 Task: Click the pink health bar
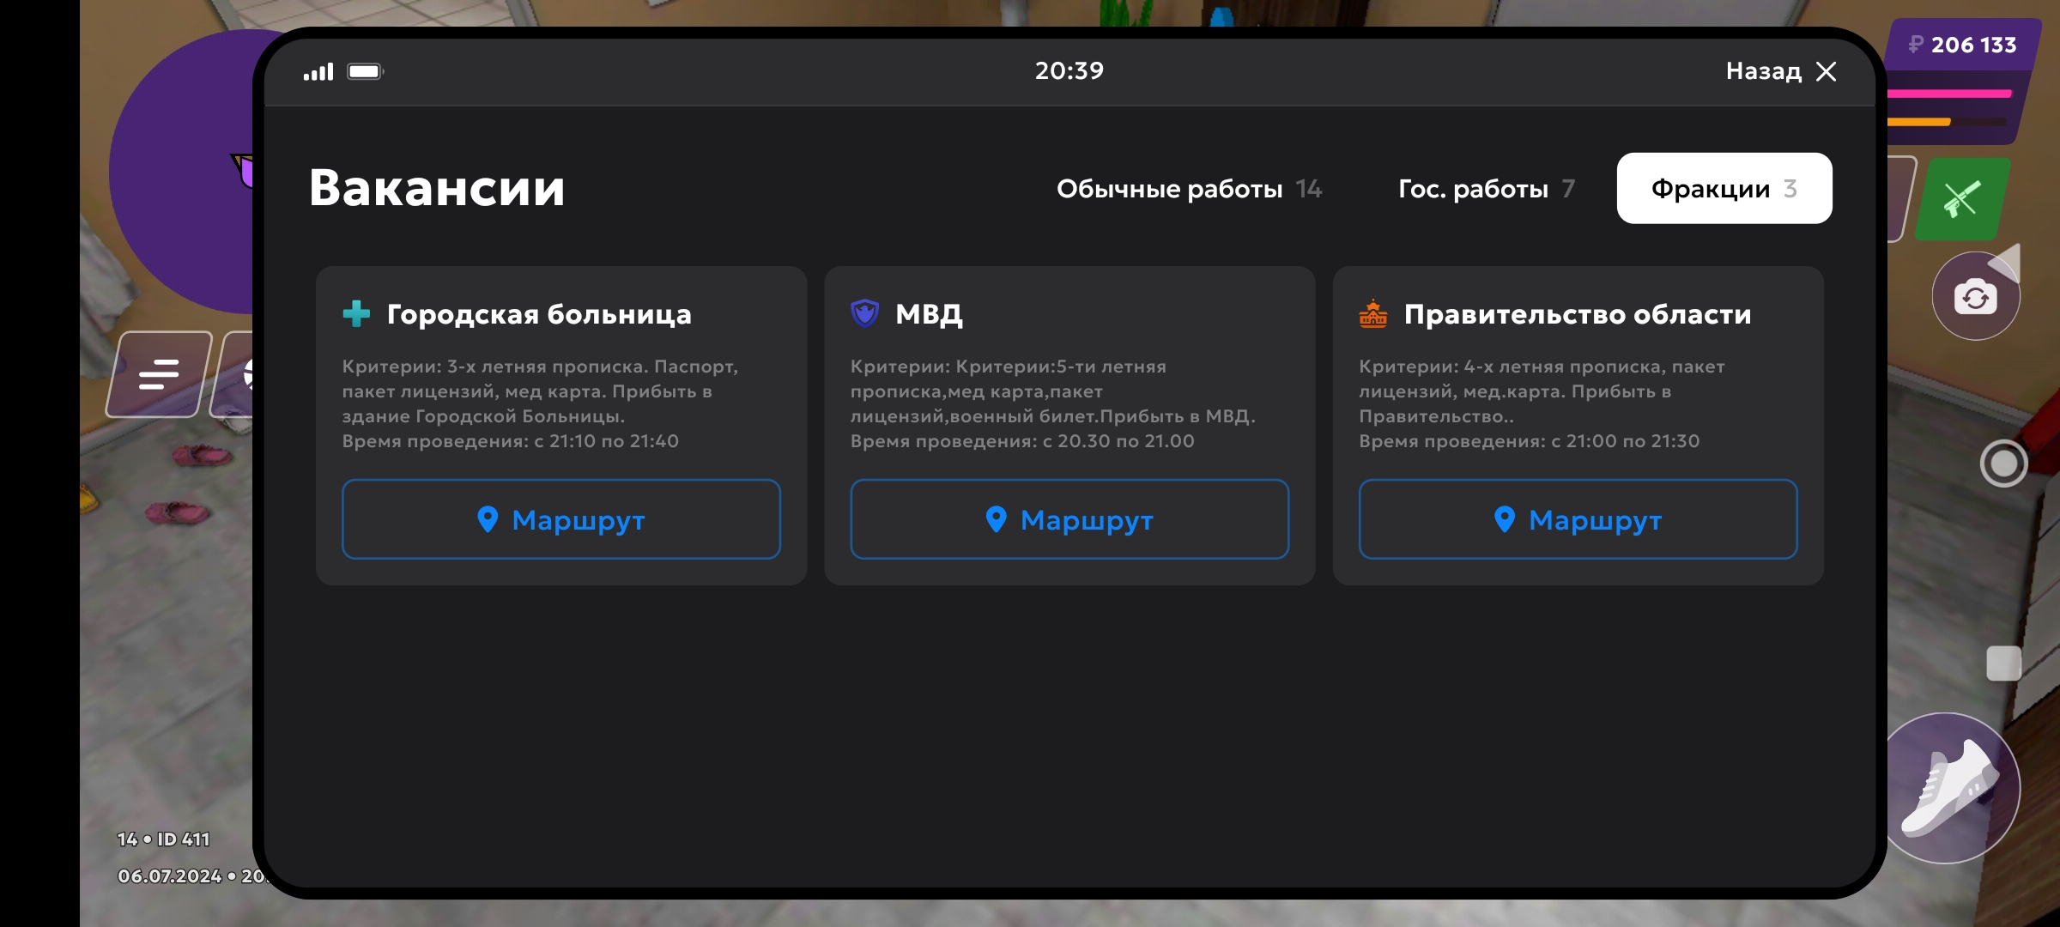(x=1950, y=94)
